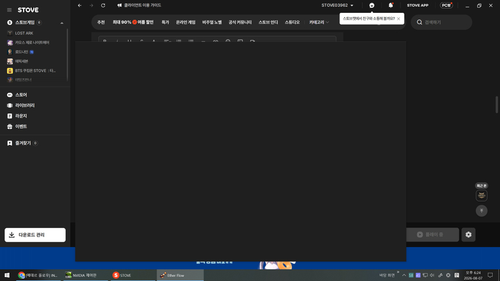Click the scroll-to-top arrow button
The image size is (500, 281).
tap(482, 210)
